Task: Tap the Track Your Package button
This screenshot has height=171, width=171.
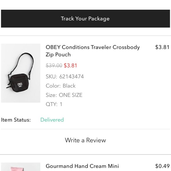Action: tap(85, 19)
